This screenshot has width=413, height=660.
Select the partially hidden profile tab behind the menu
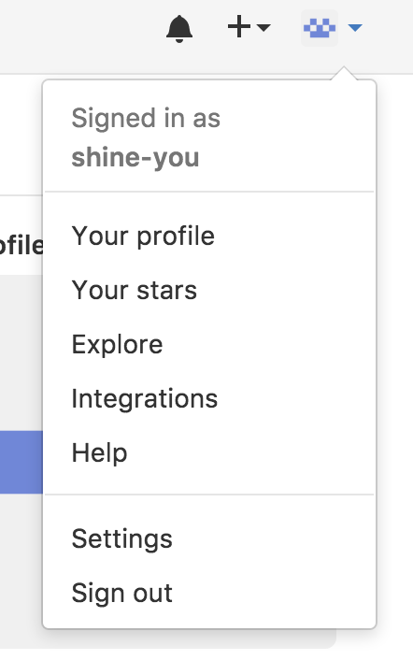pos(21,245)
